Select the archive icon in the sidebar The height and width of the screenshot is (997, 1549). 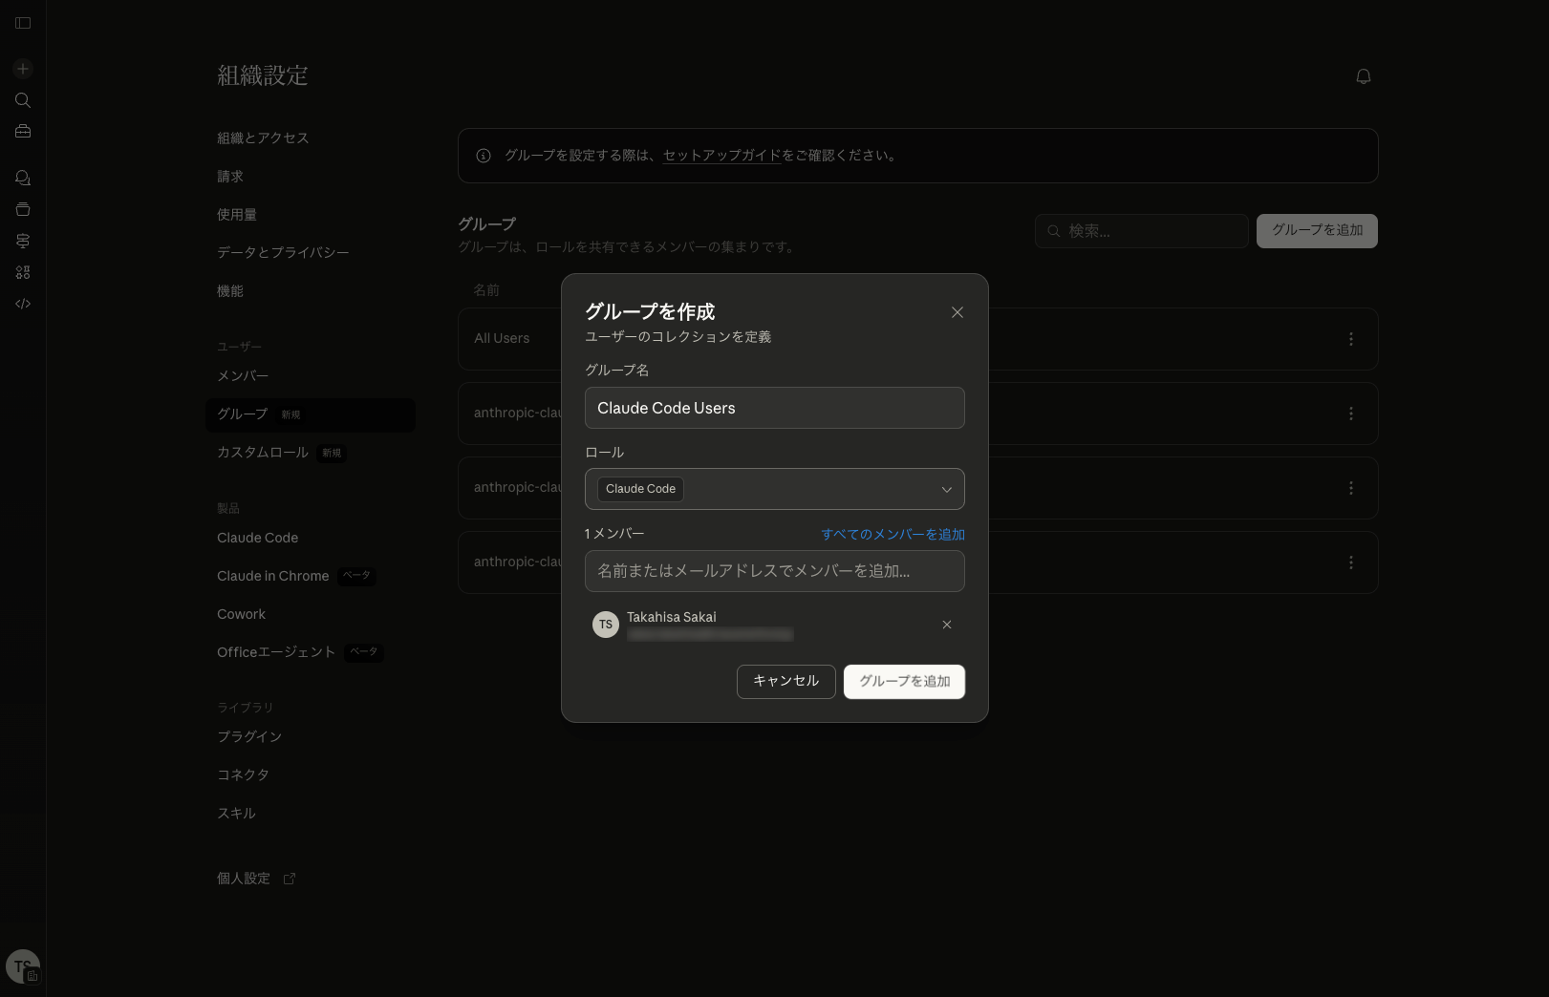(x=23, y=209)
